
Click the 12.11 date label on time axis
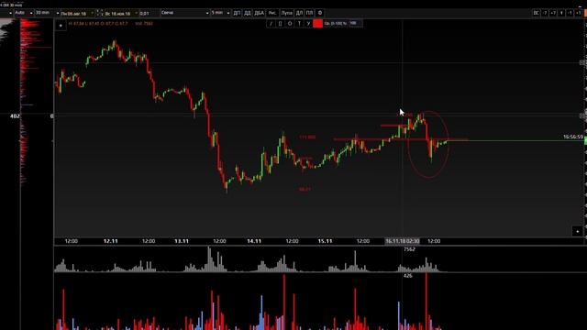pos(110,241)
